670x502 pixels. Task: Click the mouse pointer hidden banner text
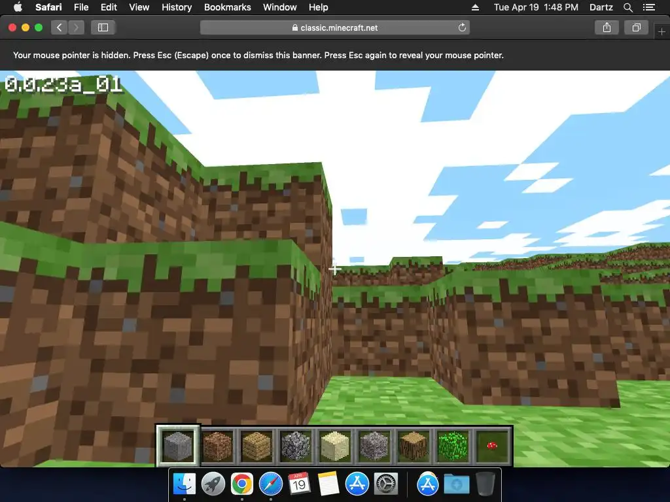click(258, 55)
